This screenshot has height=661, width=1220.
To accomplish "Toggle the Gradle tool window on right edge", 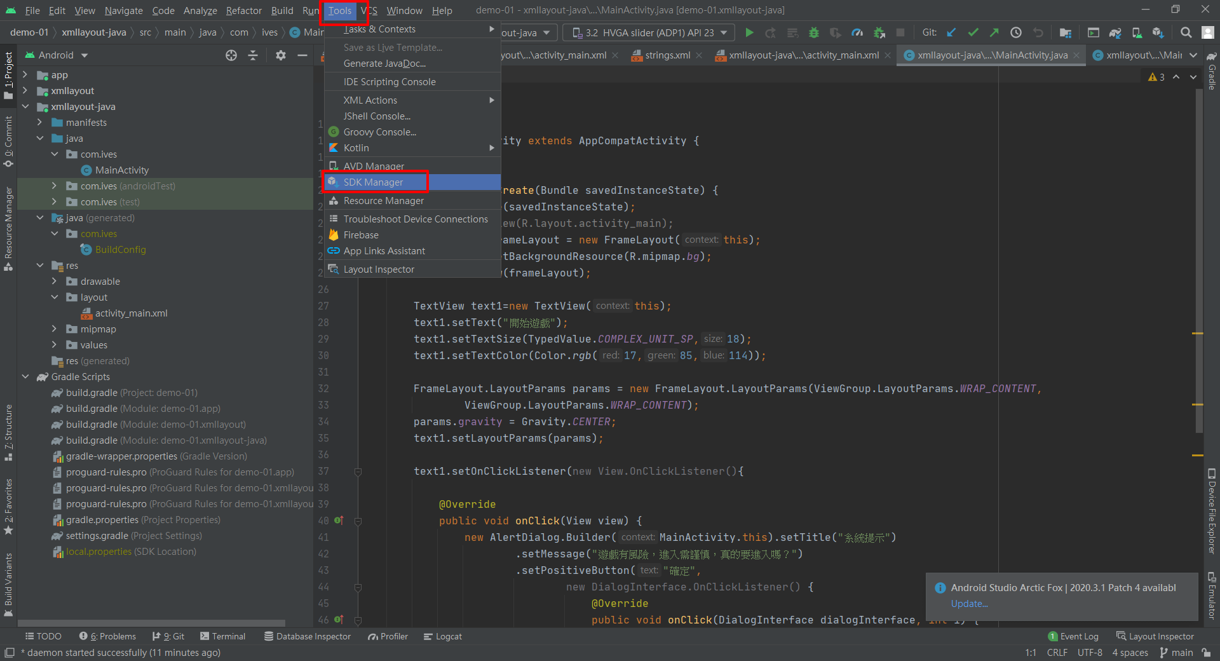I will [1212, 72].
